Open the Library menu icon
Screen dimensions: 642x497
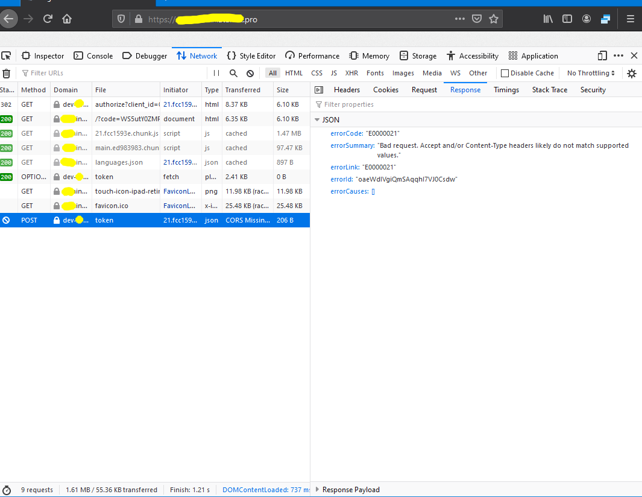pyautogui.click(x=548, y=19)
